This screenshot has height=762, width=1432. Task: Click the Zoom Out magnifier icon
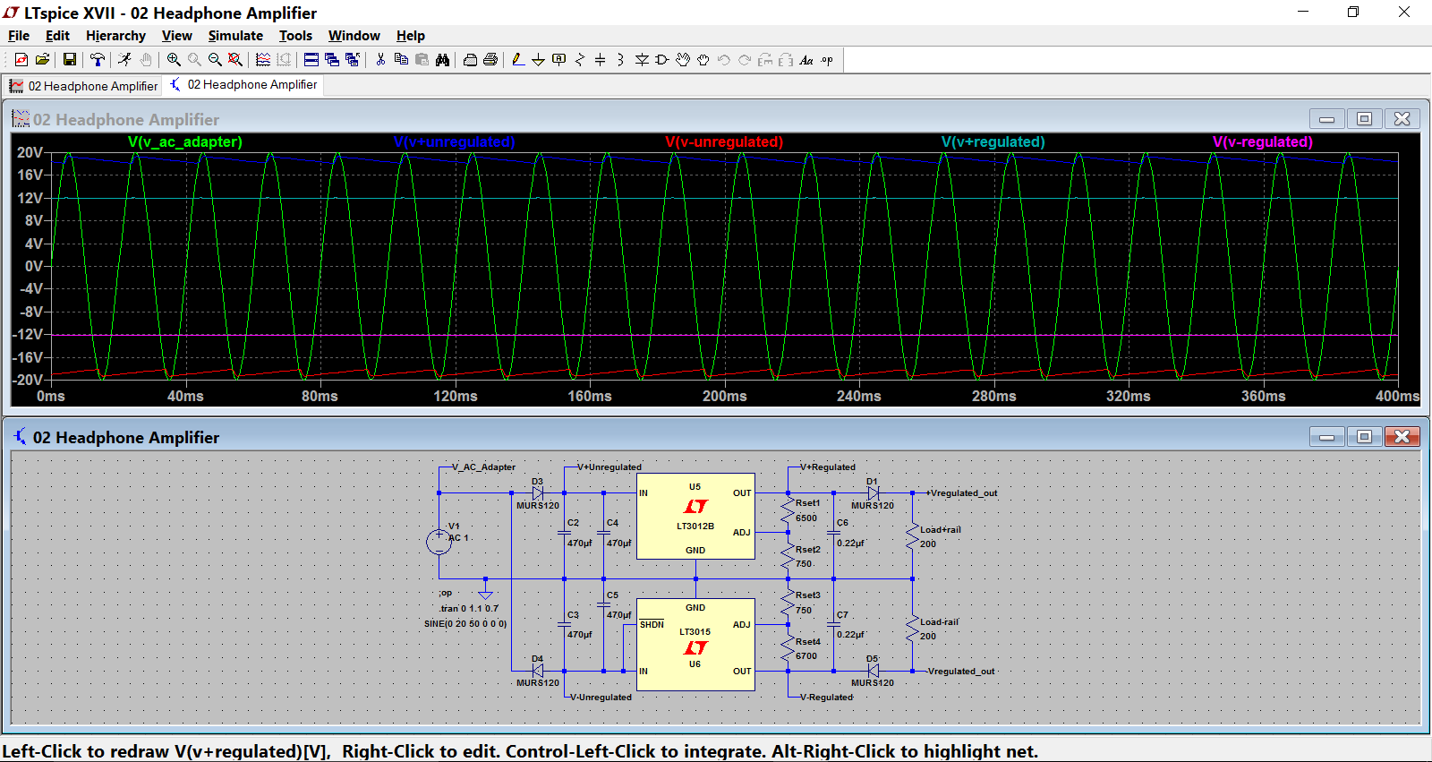(215, 60)
